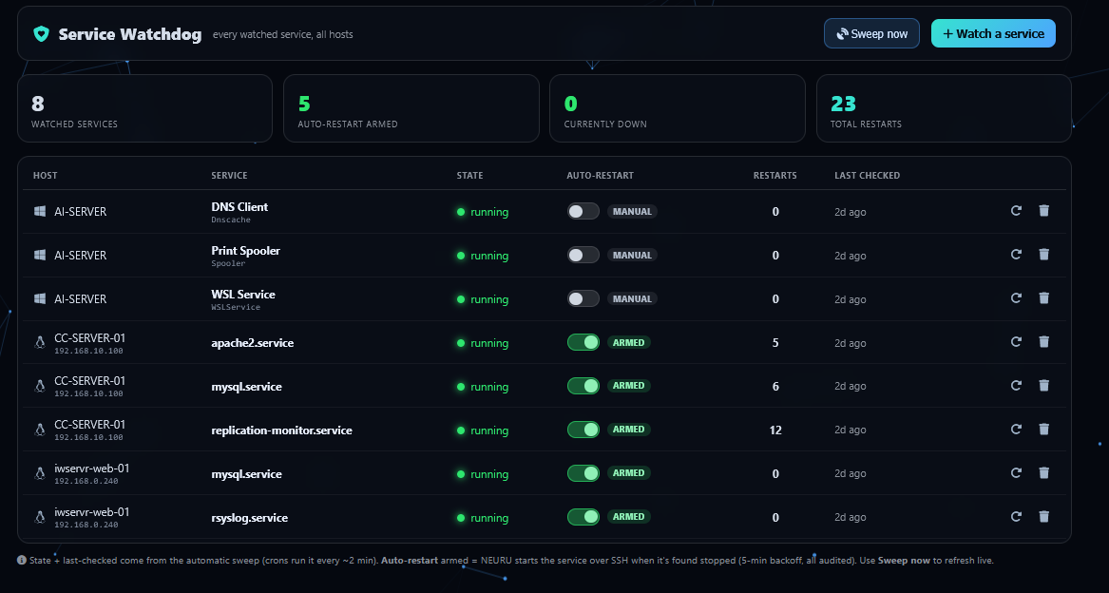Click Windows icon in DNS Client row
The width and height of the screenshot is (1109, 593).
pos(40,212)
